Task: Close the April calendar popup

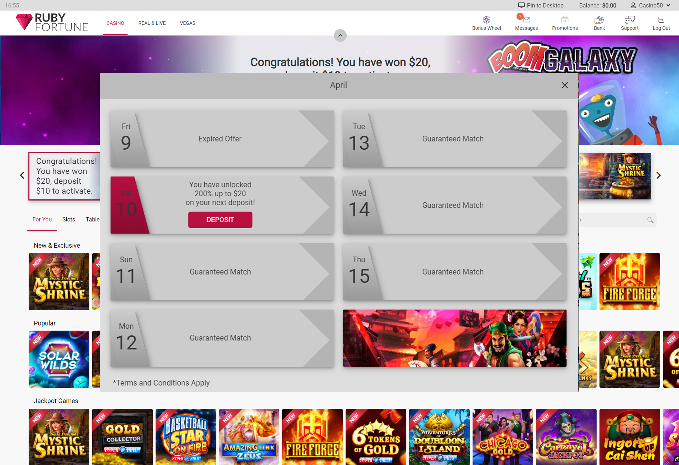Action: pos(565,85)
